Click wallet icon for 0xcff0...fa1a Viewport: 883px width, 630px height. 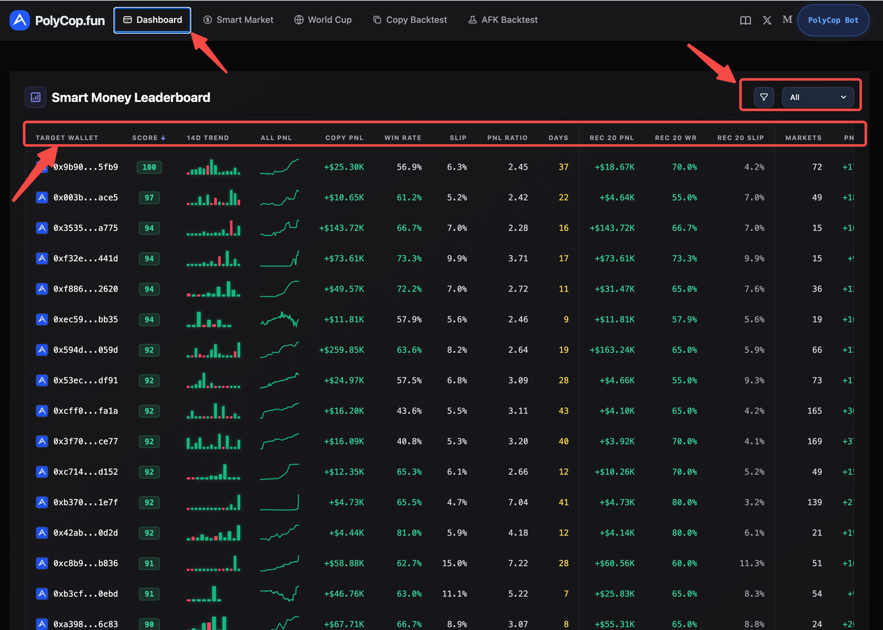[42, 411]
